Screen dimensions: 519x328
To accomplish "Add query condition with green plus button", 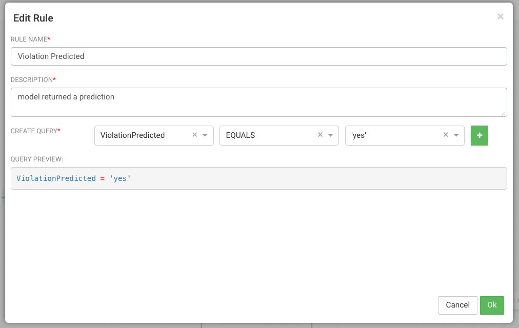I will (x=480, y=135).
